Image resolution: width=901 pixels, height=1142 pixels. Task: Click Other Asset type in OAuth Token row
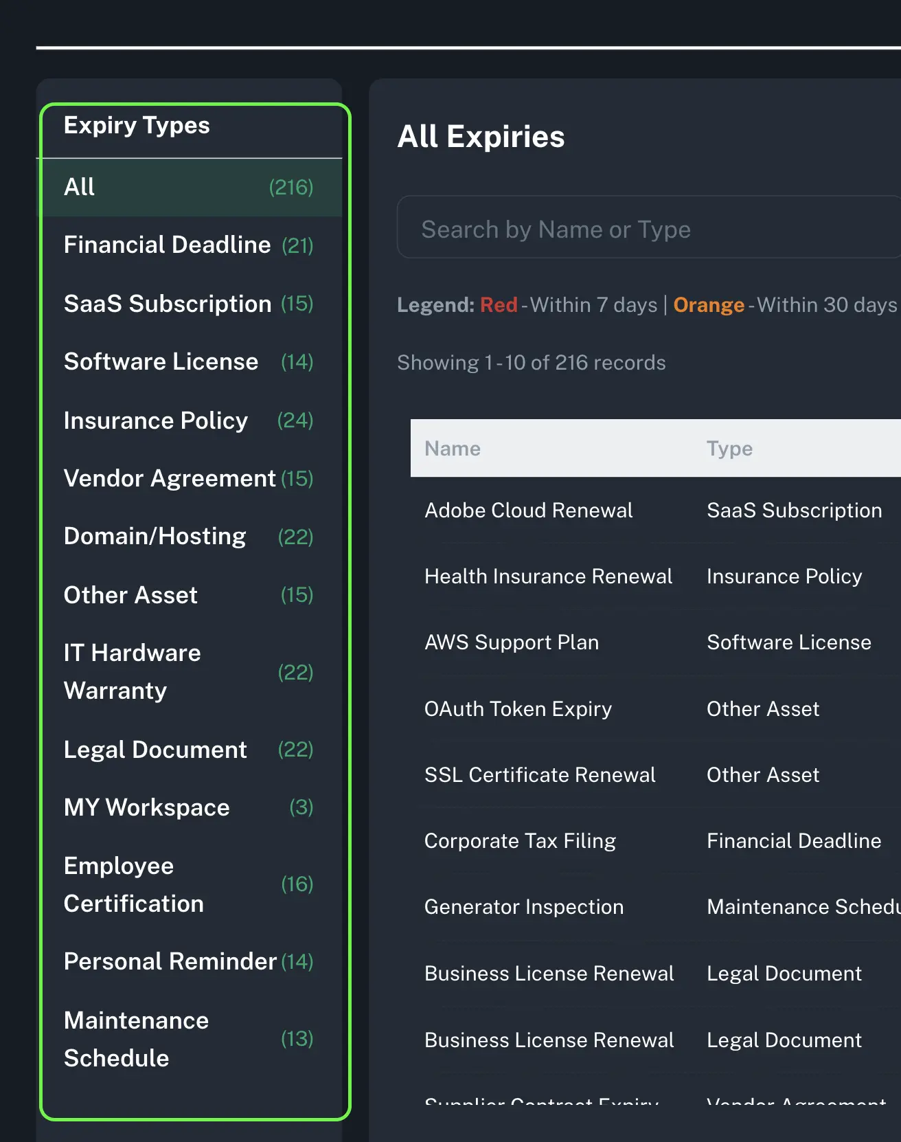[x=763, y=709]
